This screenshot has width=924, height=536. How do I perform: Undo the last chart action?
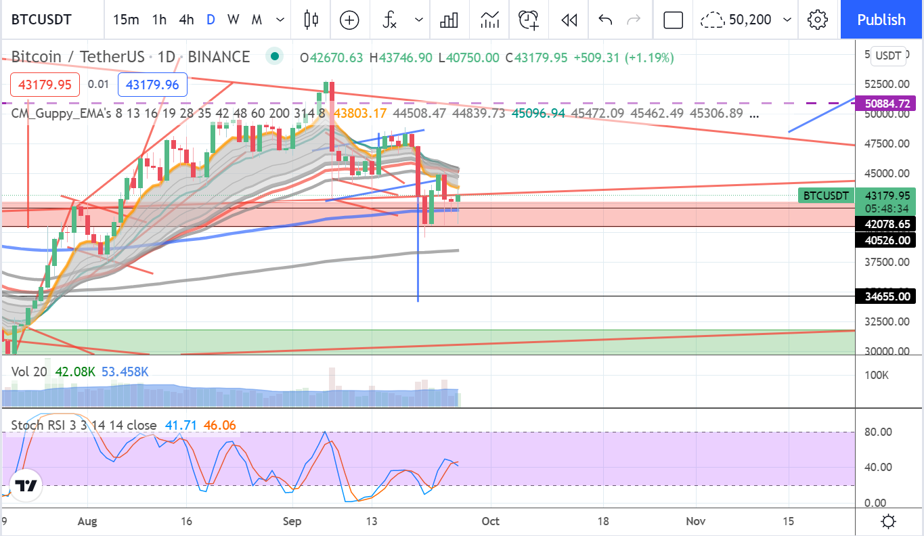(x=606, y=20)
